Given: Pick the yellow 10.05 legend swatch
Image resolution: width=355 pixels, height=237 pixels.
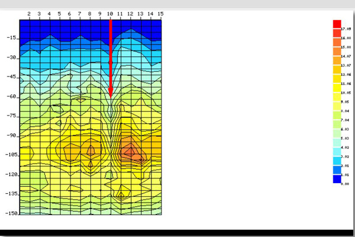Looking at the screenshot, I should point(337,92).
